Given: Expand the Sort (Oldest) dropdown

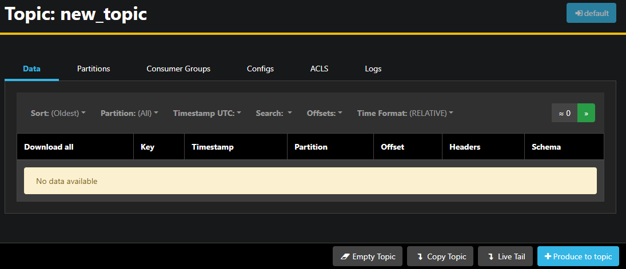Looking at the screenshot, I should (58, 113).
